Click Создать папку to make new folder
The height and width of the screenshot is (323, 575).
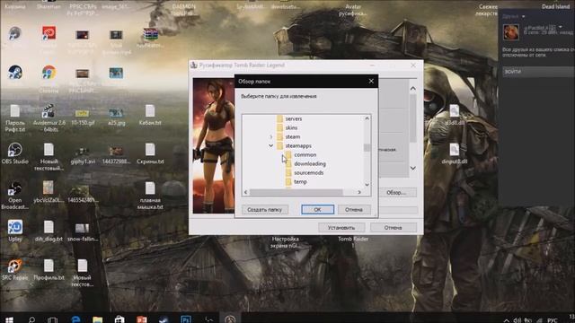(x=265, y=210)
